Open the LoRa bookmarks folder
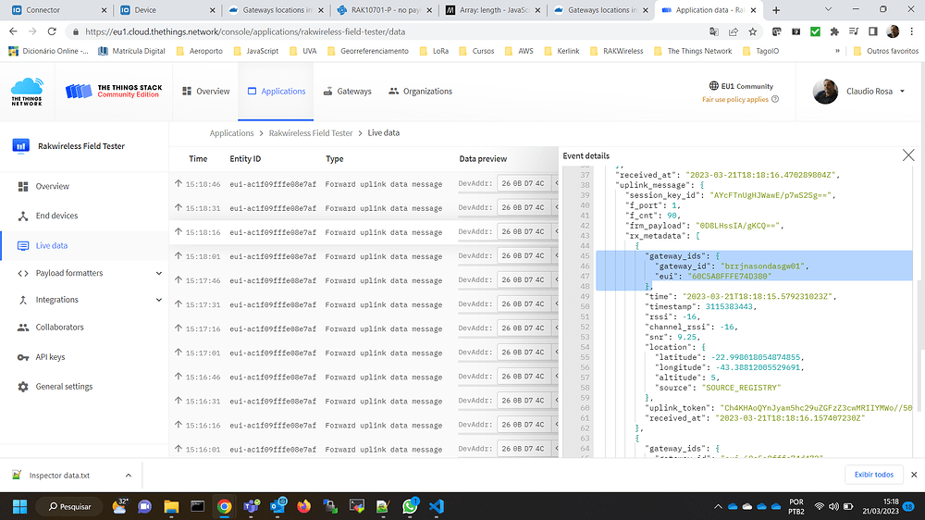Screen dimensions: 925x520 coord(434,51)
